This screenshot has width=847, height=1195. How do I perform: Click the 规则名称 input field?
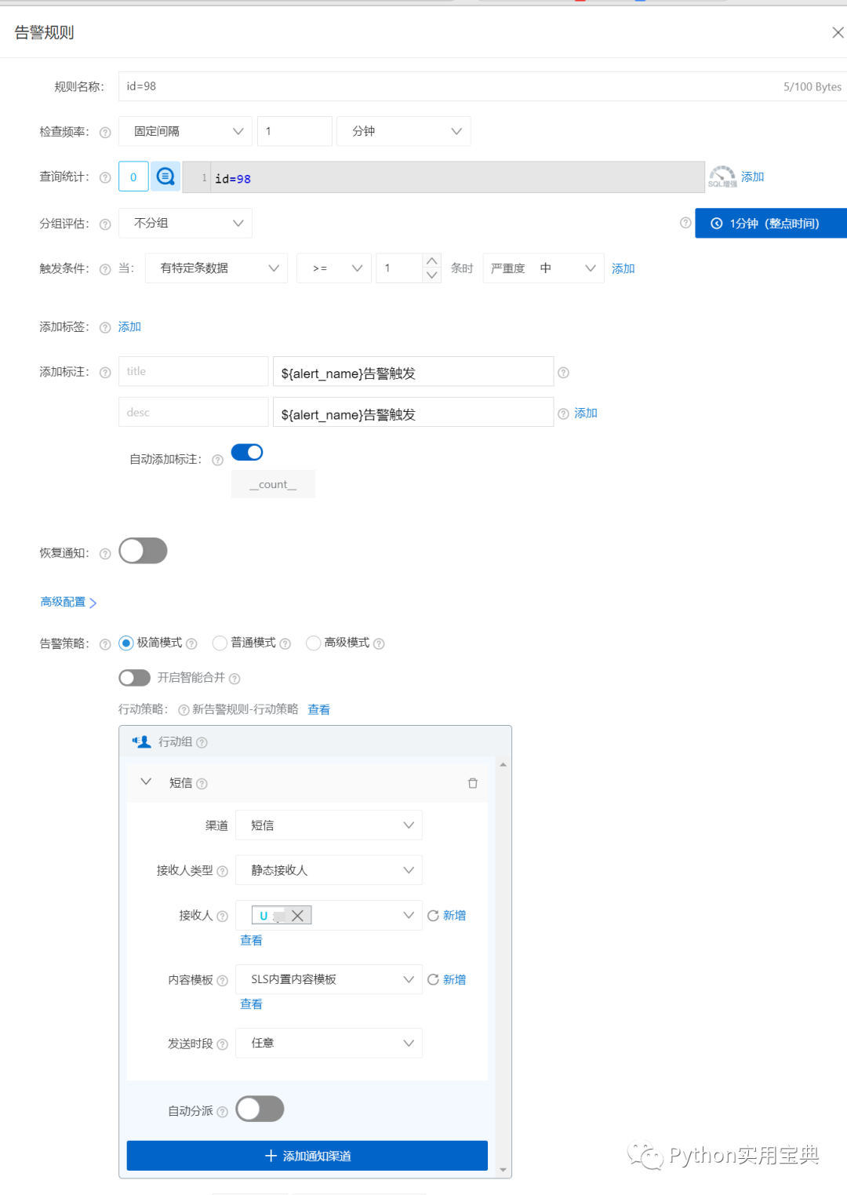(482, 86)
